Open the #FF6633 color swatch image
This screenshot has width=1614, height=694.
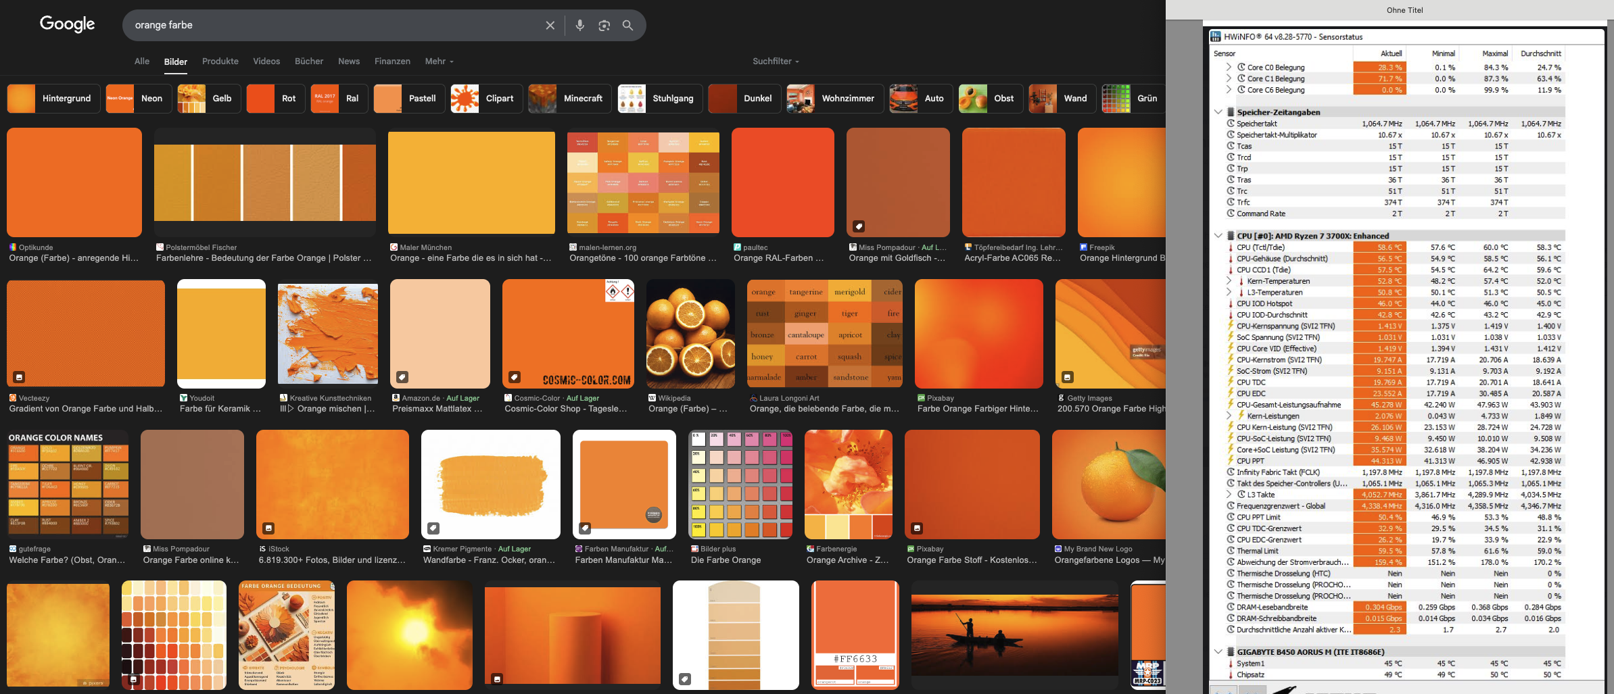(855, 635)
